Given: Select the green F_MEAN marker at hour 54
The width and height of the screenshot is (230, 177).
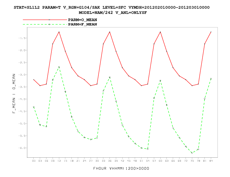Looking at the screenshot, I should point(148,149).
